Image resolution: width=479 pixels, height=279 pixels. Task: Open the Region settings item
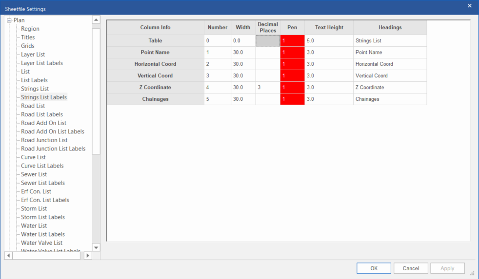point(30,29)
